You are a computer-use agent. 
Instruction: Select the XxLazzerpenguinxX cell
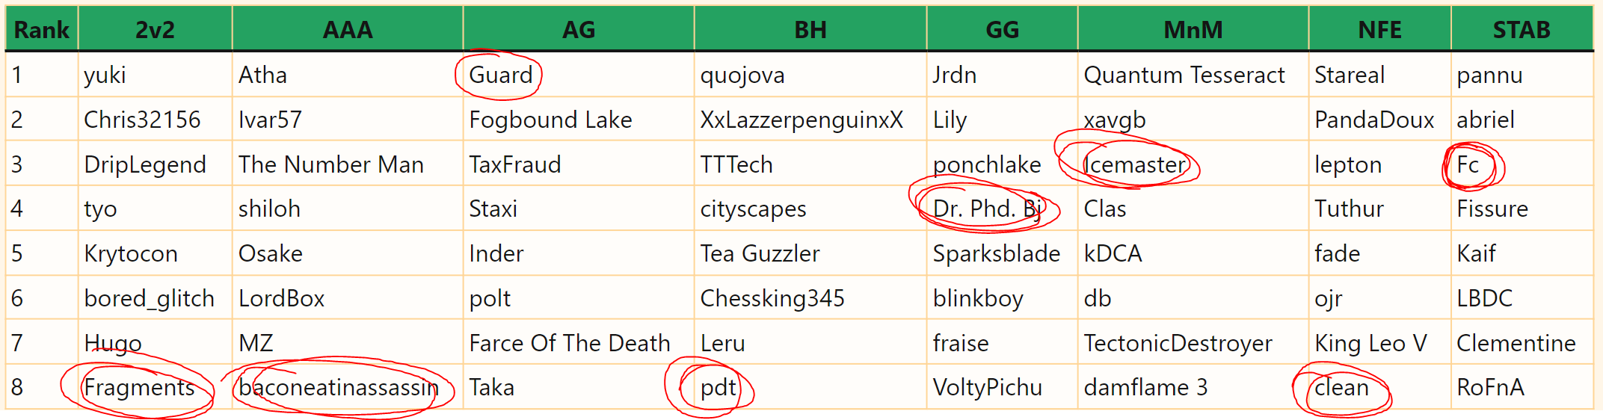[810, 120]
